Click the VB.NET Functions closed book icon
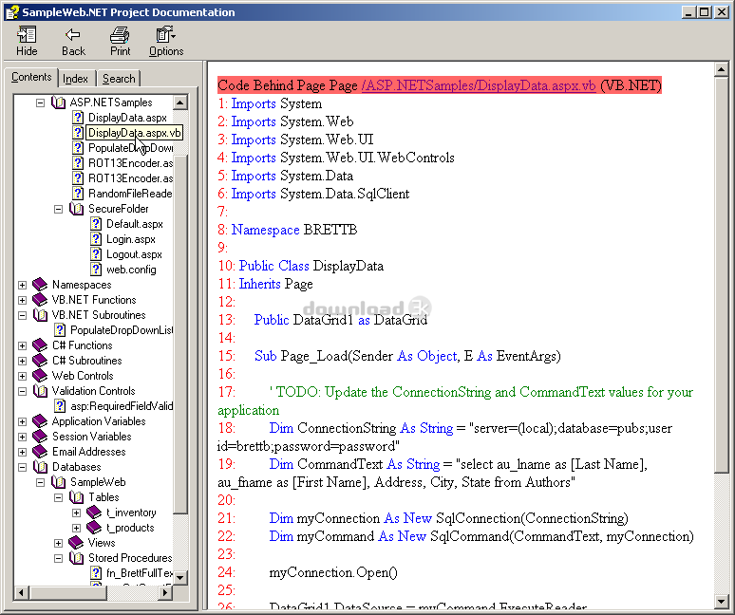 (x=40, y=300)
